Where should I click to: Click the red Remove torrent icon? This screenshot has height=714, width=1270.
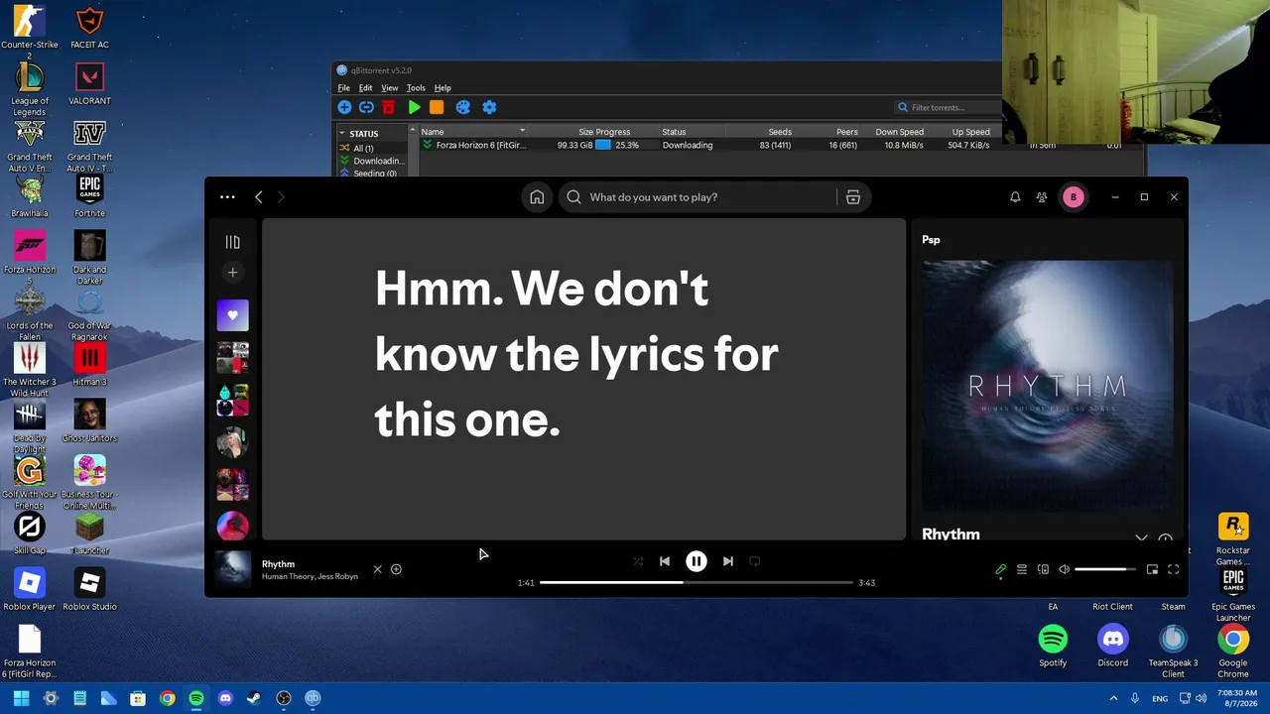coord(389,107)
